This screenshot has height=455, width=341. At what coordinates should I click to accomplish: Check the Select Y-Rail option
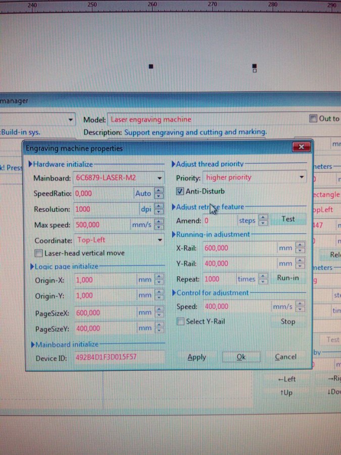(180, 322)
